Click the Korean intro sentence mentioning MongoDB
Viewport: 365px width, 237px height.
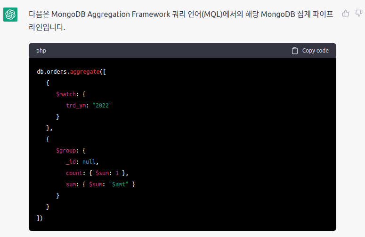tap(181, 21)
